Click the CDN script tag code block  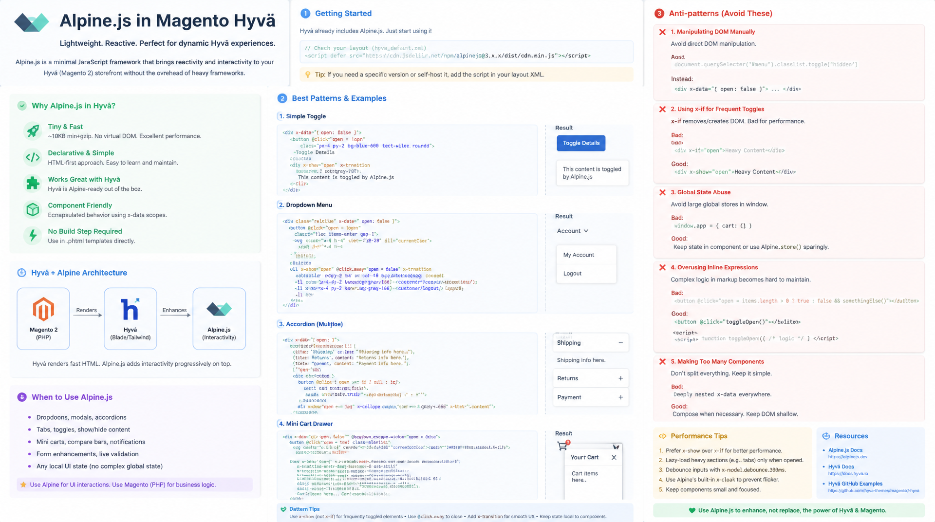point(467,52)
